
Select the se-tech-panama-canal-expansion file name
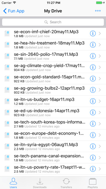click(49, 156)
